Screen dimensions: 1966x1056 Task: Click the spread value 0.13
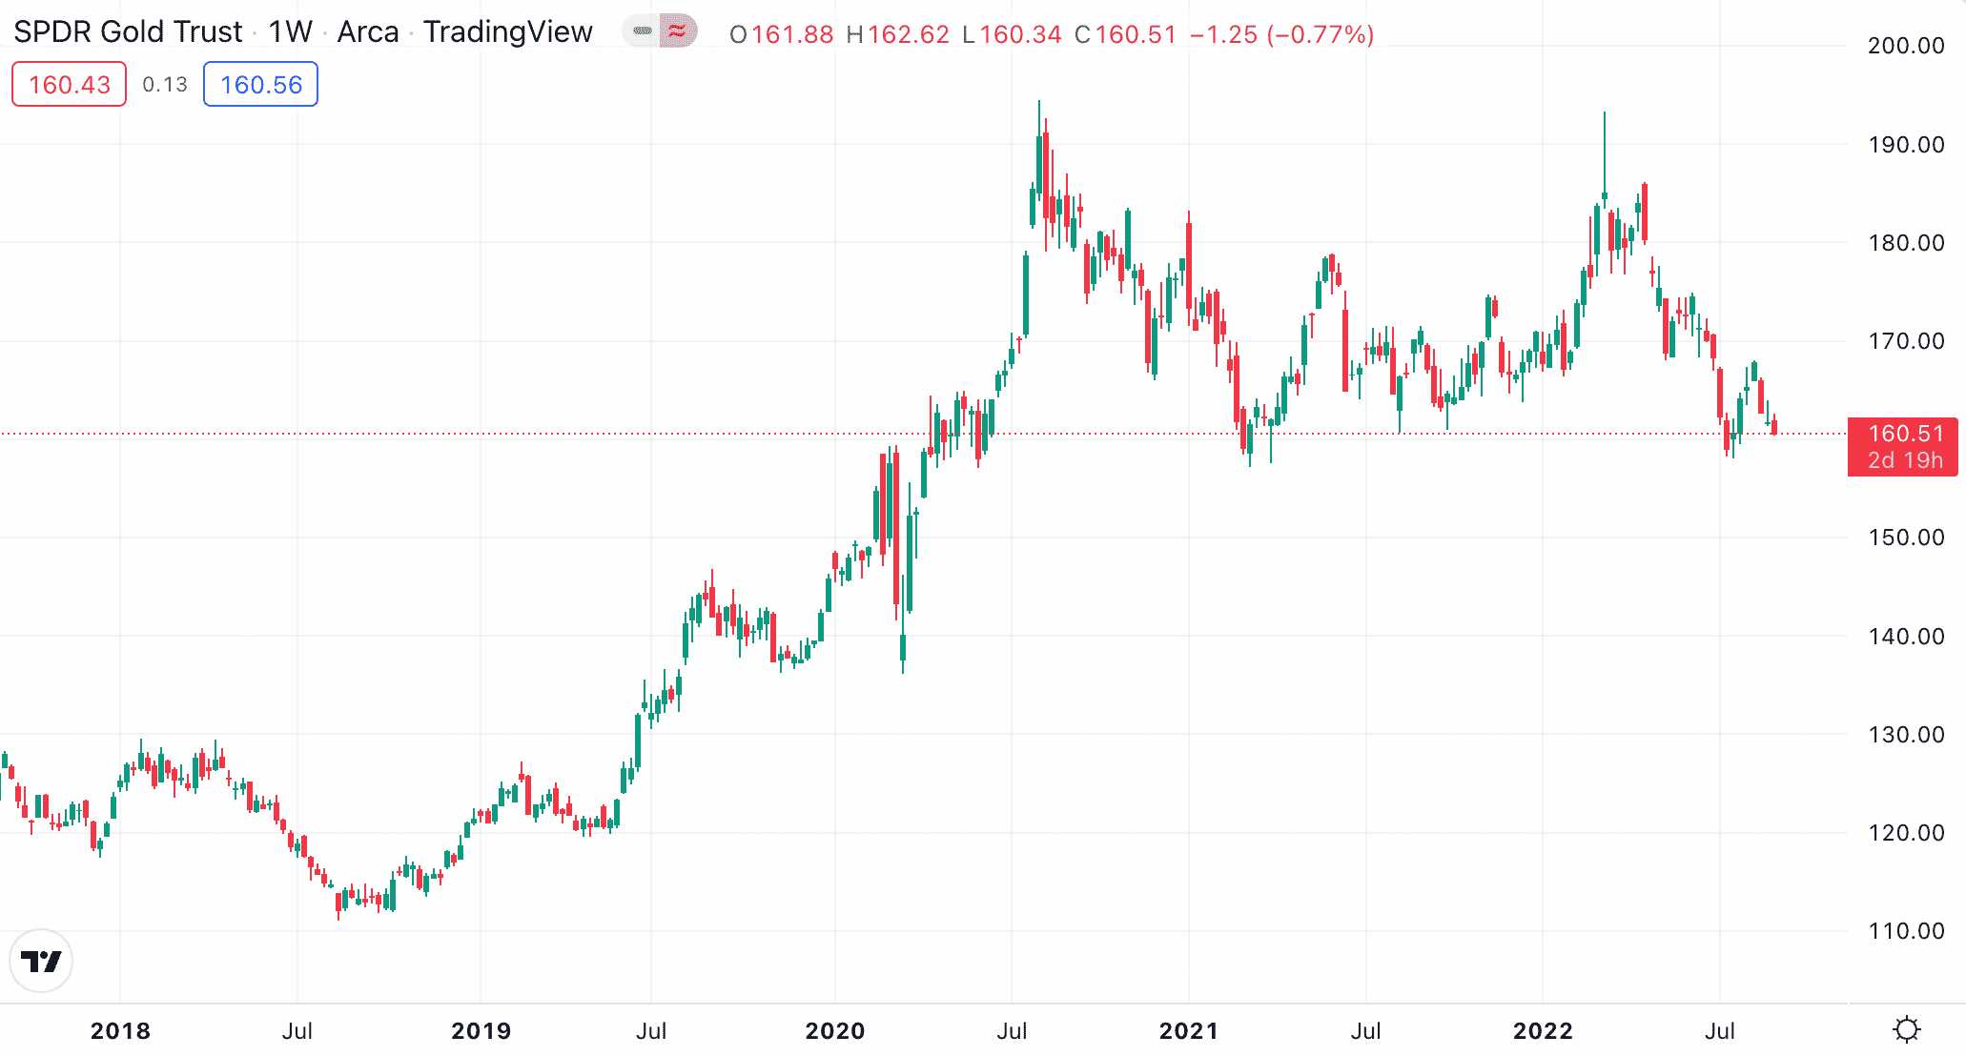coord(165,85)
